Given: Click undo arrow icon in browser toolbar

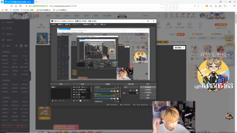Looking at the screenshot, I should pos(225,6).
